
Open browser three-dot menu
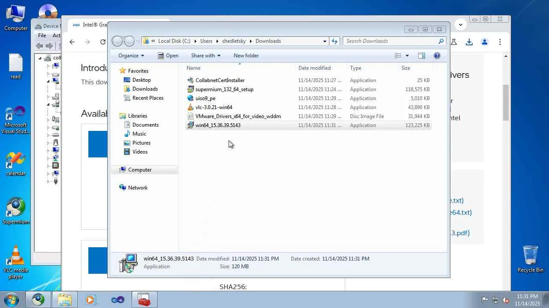coord(500,42)
